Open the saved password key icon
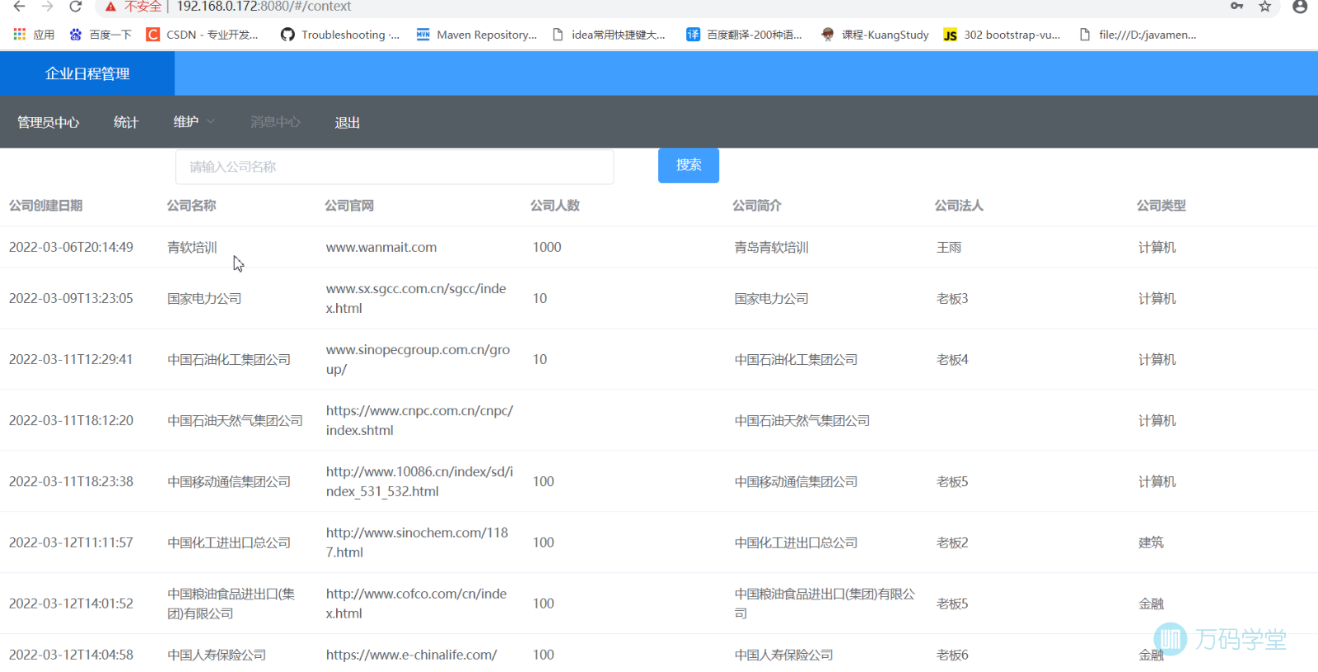Viewport: 1318px width, 672px height. [1236, 7]
